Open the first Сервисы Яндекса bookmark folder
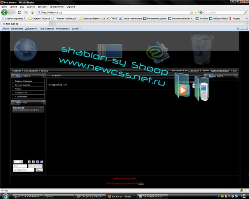 point(39,19)
